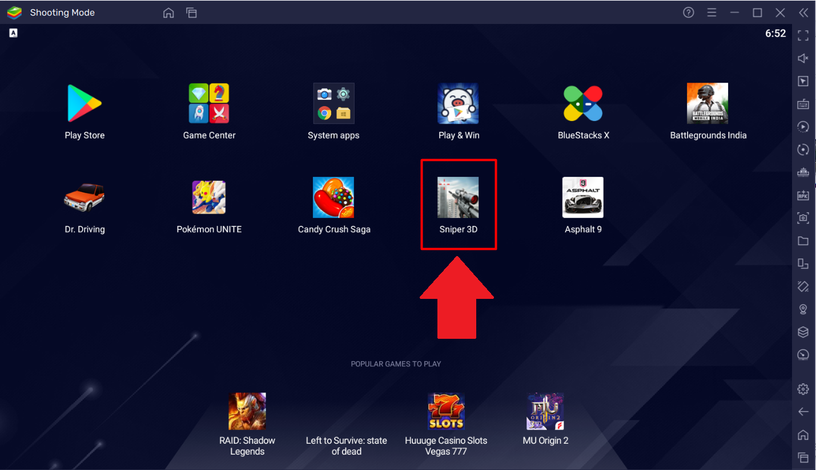The image size is (816, 470).
Task: Open the hamburger menu in title bar
Action: click(x=712, y=13)
